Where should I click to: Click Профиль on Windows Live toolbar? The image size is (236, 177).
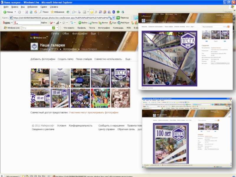click(82, 28)
